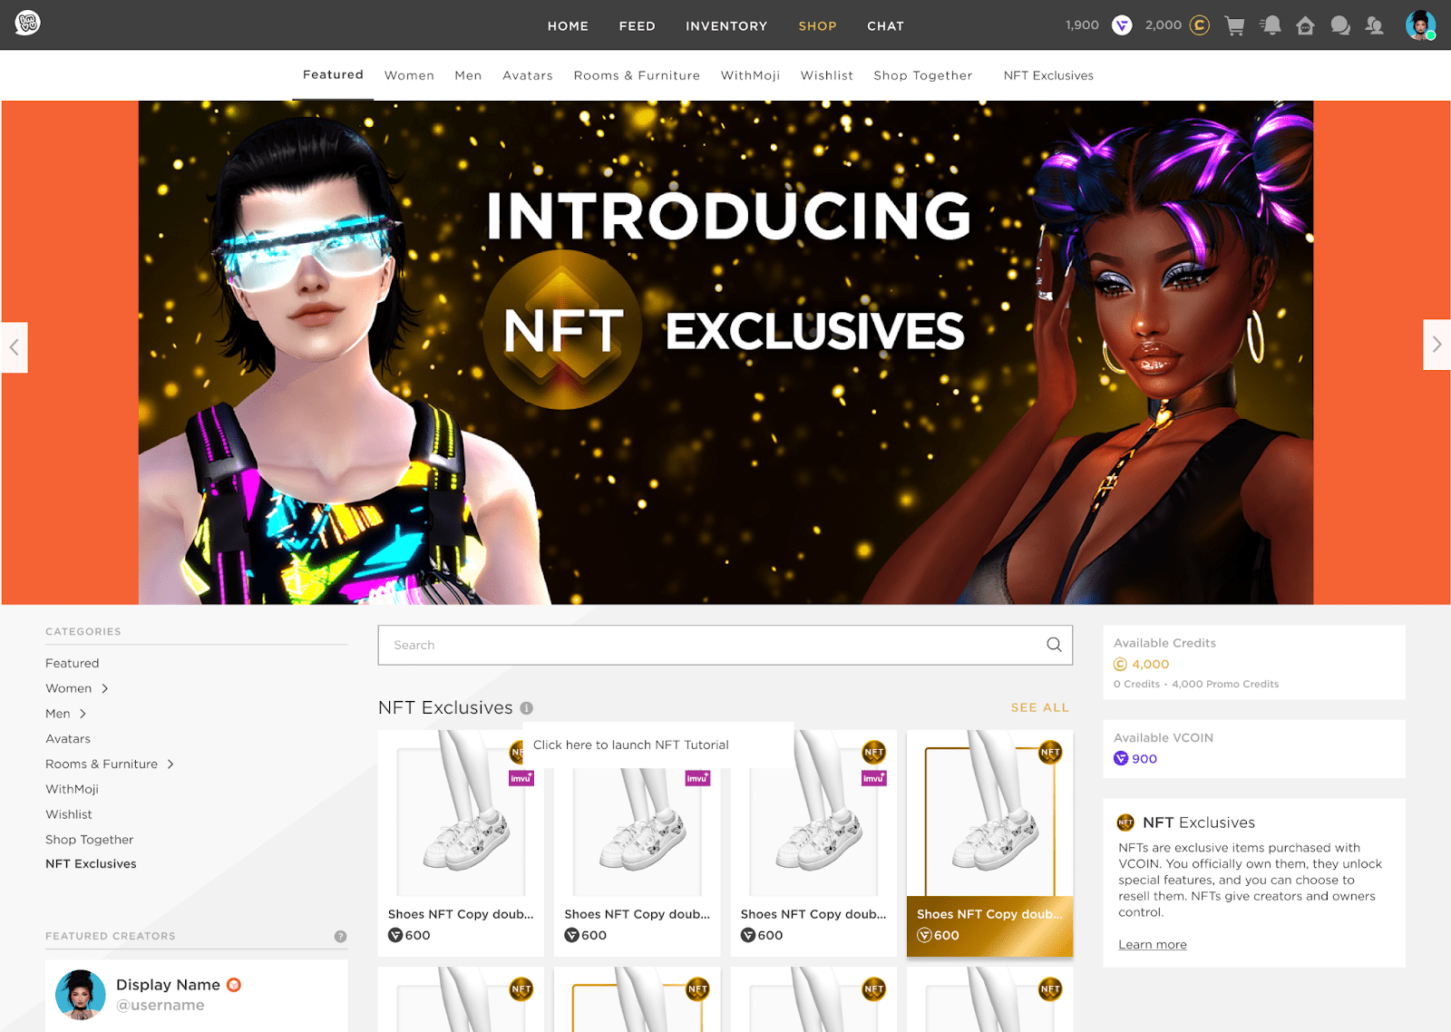The width and height of the screenshot is (1451, 1032).
Task: Advance the banner with the right carousel arrow
Action: coord(1437,345)
